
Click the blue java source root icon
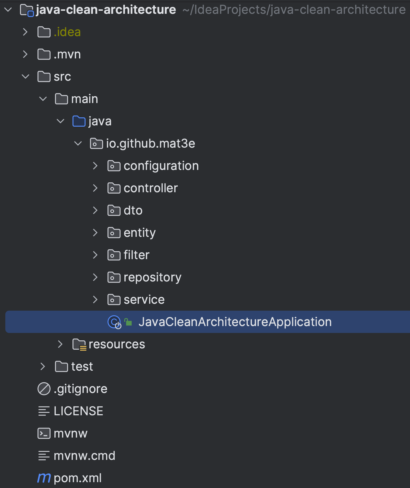79,121
